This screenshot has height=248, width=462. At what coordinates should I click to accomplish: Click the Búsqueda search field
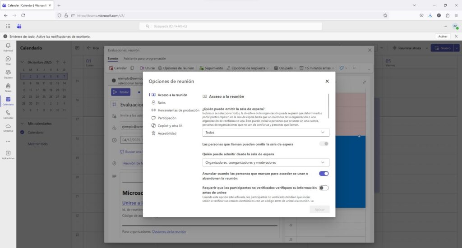(231, 26)
